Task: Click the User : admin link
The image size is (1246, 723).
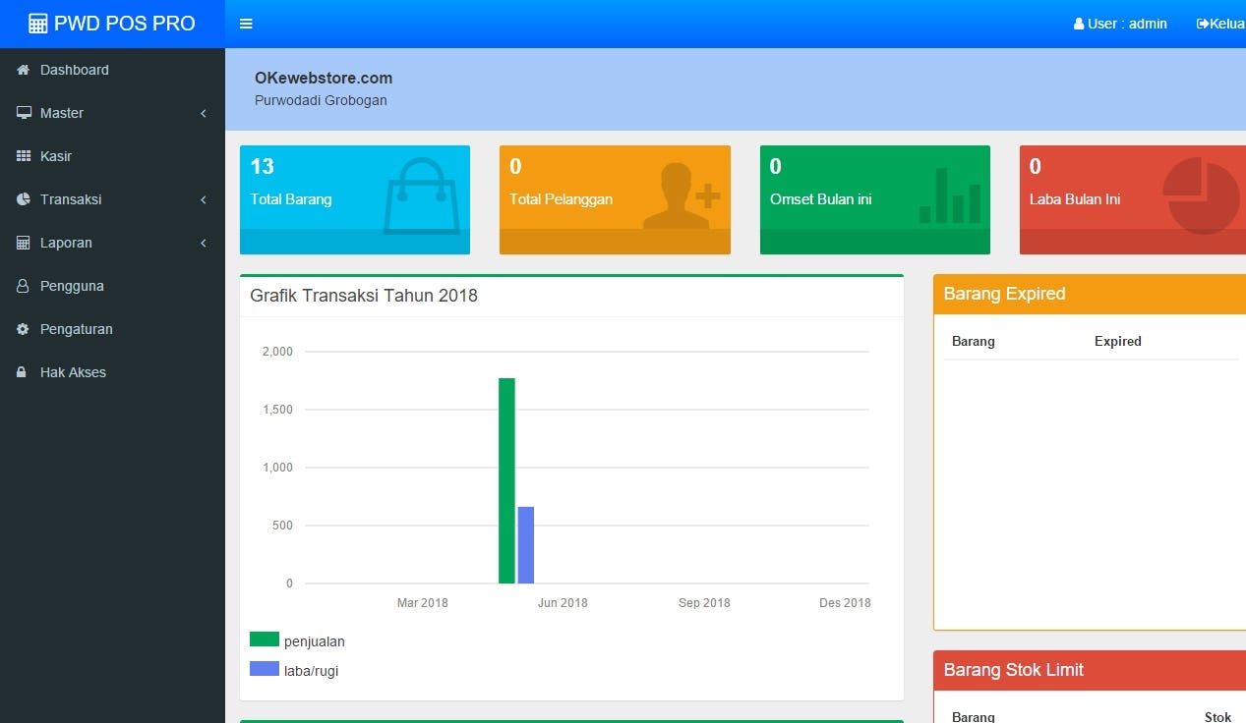Action: tap(1120, 24)
